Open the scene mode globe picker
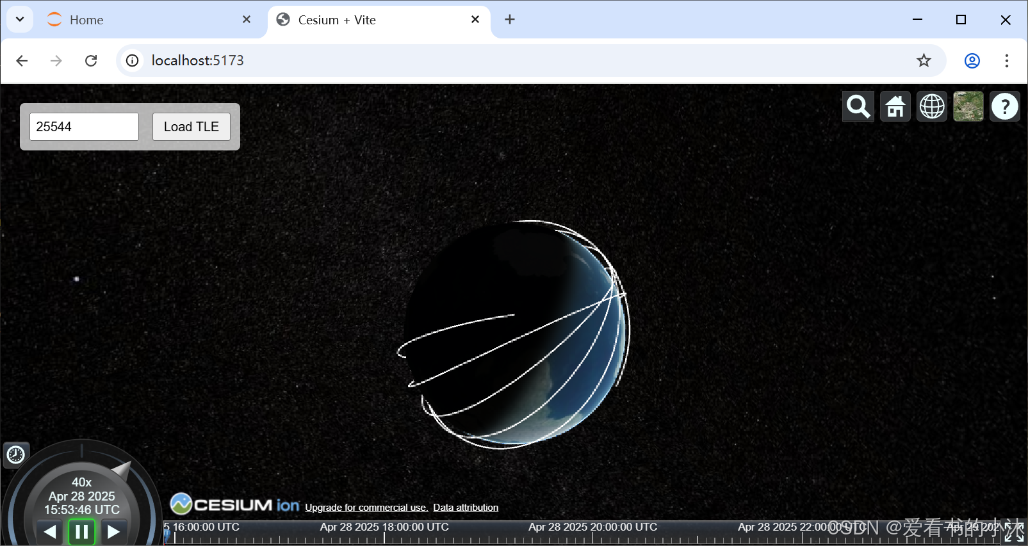Screen dimensions: 1028x546 tap(932, 106)
